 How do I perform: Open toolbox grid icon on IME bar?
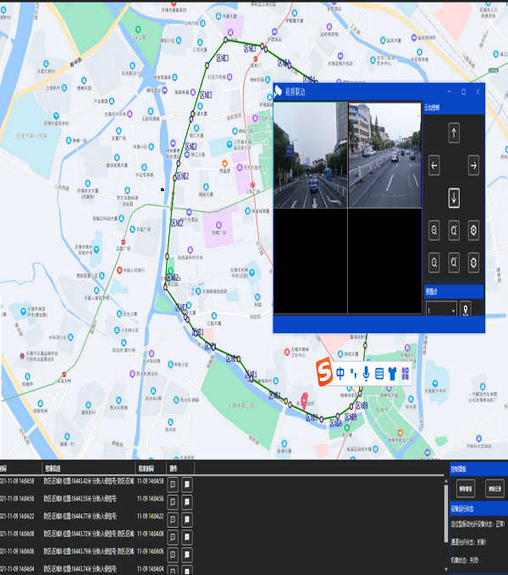[406, 373]
